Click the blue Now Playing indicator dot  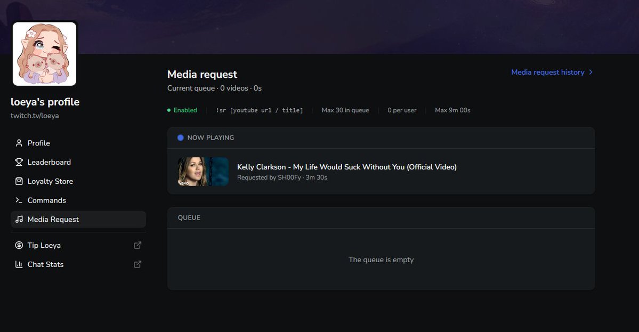pyautogui.click(x=181, y=137)
